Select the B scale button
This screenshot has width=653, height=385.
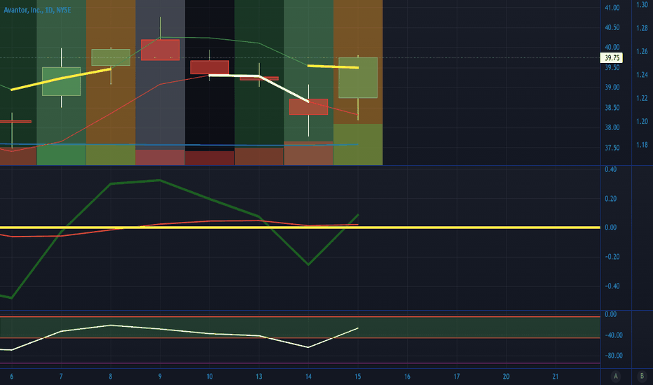642,377
